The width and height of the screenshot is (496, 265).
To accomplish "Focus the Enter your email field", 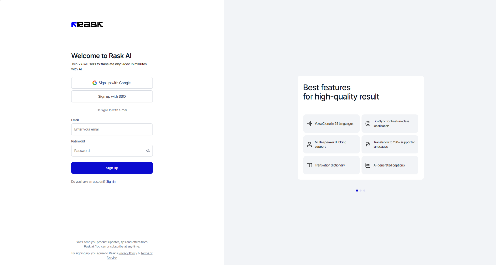I will pos(112,129).
